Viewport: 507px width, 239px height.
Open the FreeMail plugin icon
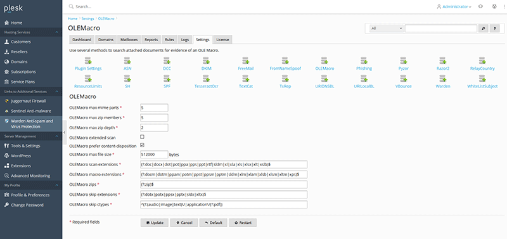pyautogui.click(x=246, y=60)
